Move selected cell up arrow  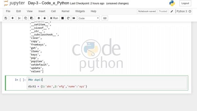[x=39, y=18]
